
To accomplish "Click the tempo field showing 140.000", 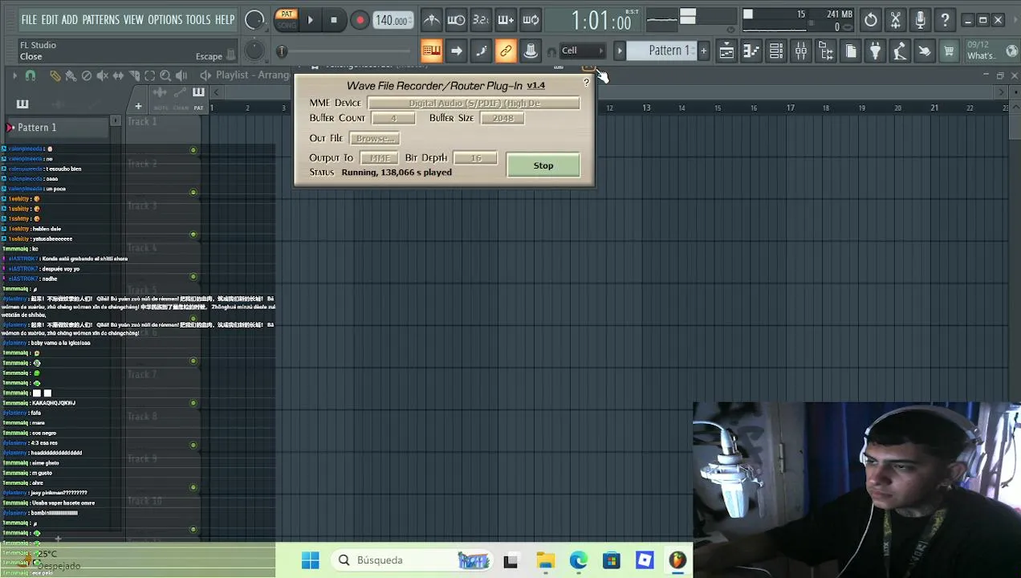I will [393, 20].
